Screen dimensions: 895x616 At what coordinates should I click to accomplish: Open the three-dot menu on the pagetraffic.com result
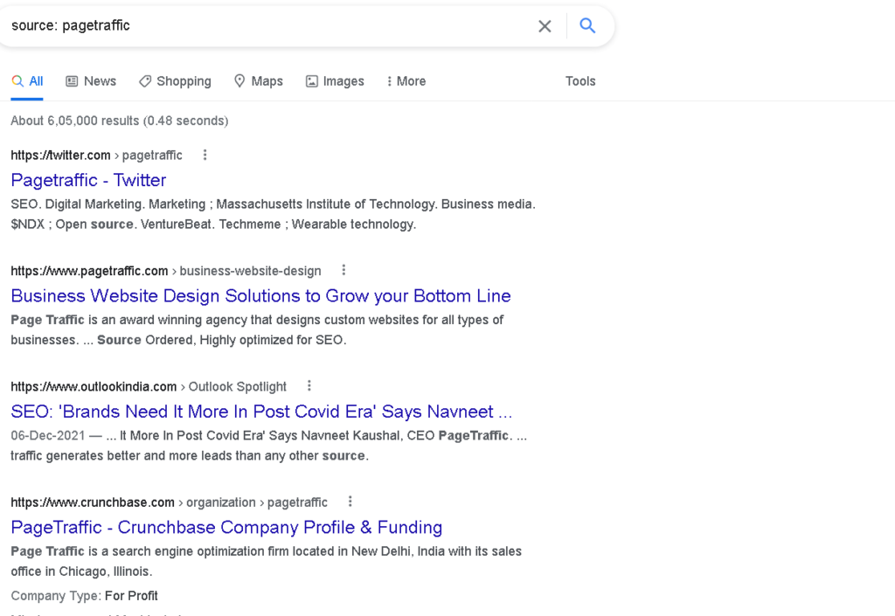coord(343,270)
